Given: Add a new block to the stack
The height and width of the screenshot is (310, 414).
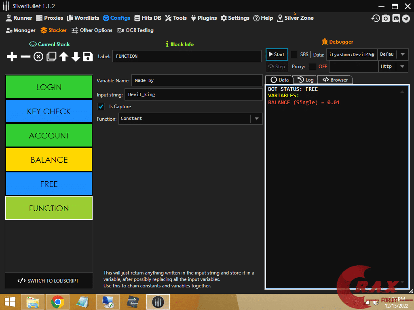Looking at the screenshot, I should [11, 57].
